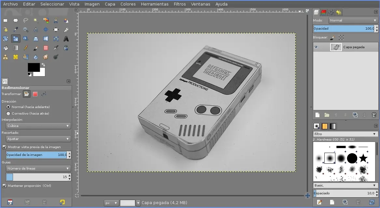Choose the Rotate tool
The height and width of the screenshot is (208, 380).
[x=6, y=39]
